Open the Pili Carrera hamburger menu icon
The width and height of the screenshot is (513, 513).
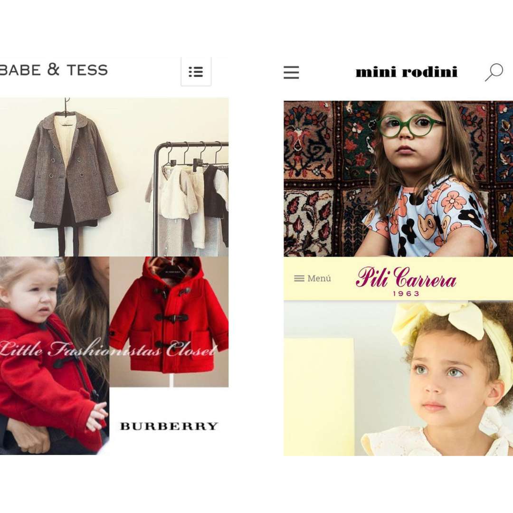[299, 278]
